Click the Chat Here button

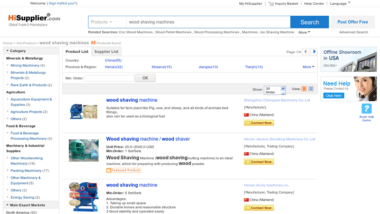tap(333, 96)
